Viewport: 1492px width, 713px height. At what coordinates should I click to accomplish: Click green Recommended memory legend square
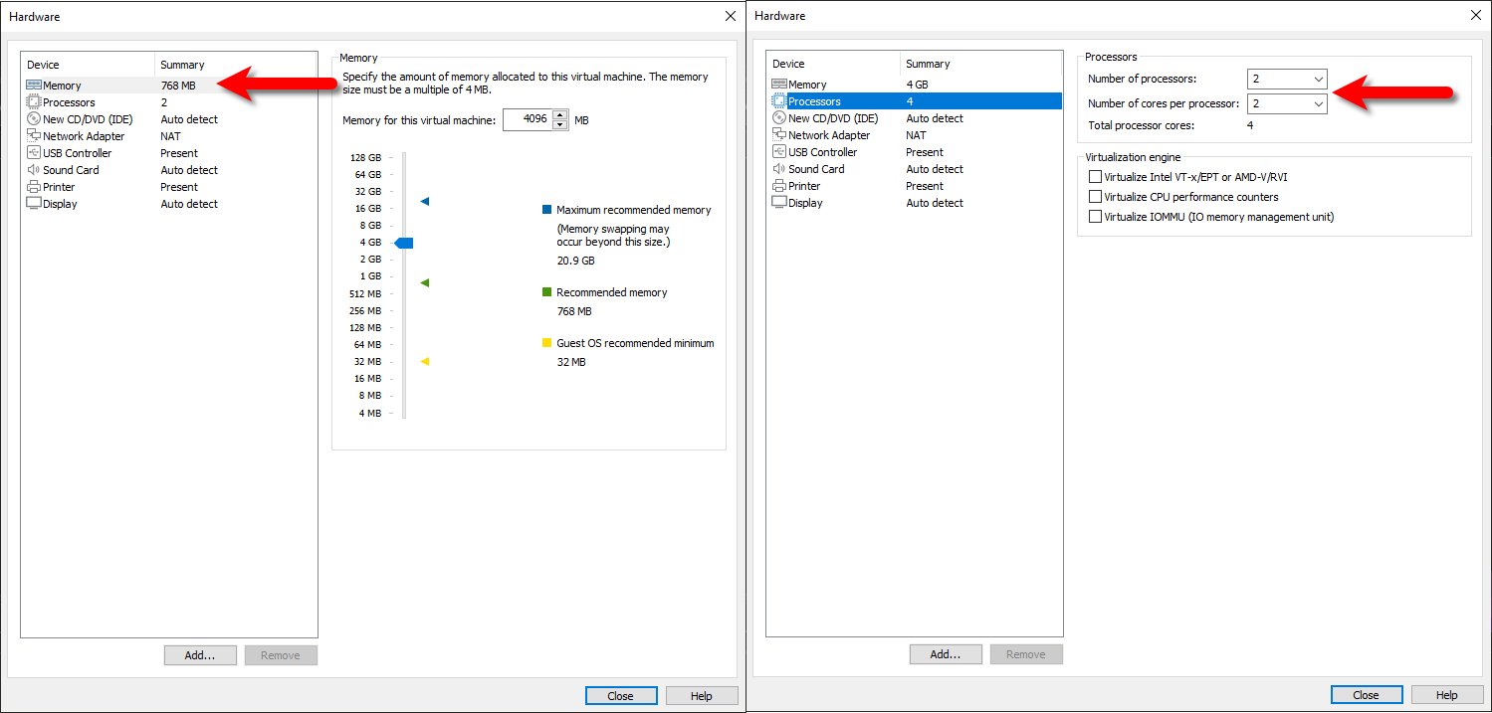(x=546, y=292)
